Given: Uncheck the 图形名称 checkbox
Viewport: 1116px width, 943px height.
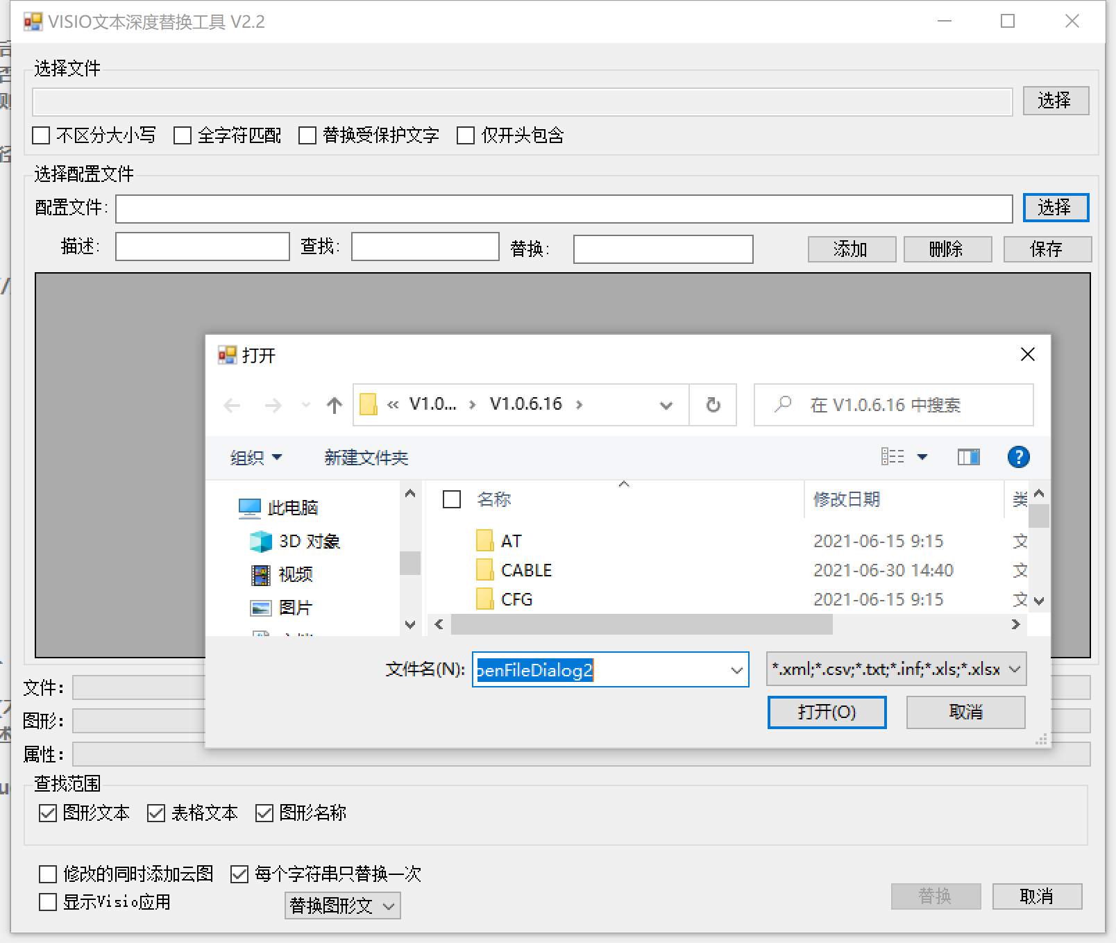Looking at the screenshot, I should click(264, 813).
